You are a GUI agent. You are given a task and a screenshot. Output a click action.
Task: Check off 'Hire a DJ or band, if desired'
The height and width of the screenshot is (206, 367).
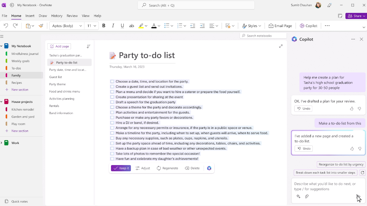click(112, 123)
